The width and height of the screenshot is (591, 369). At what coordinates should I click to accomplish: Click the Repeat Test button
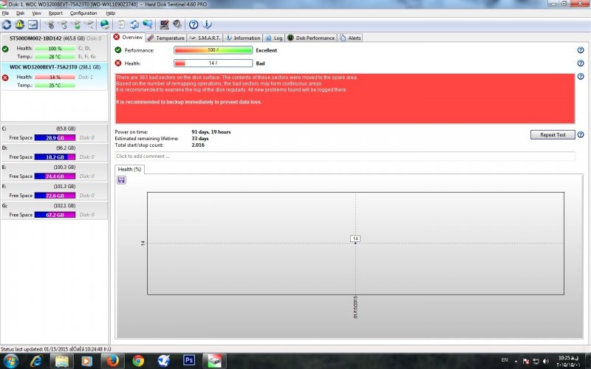[x=553, y=135]
